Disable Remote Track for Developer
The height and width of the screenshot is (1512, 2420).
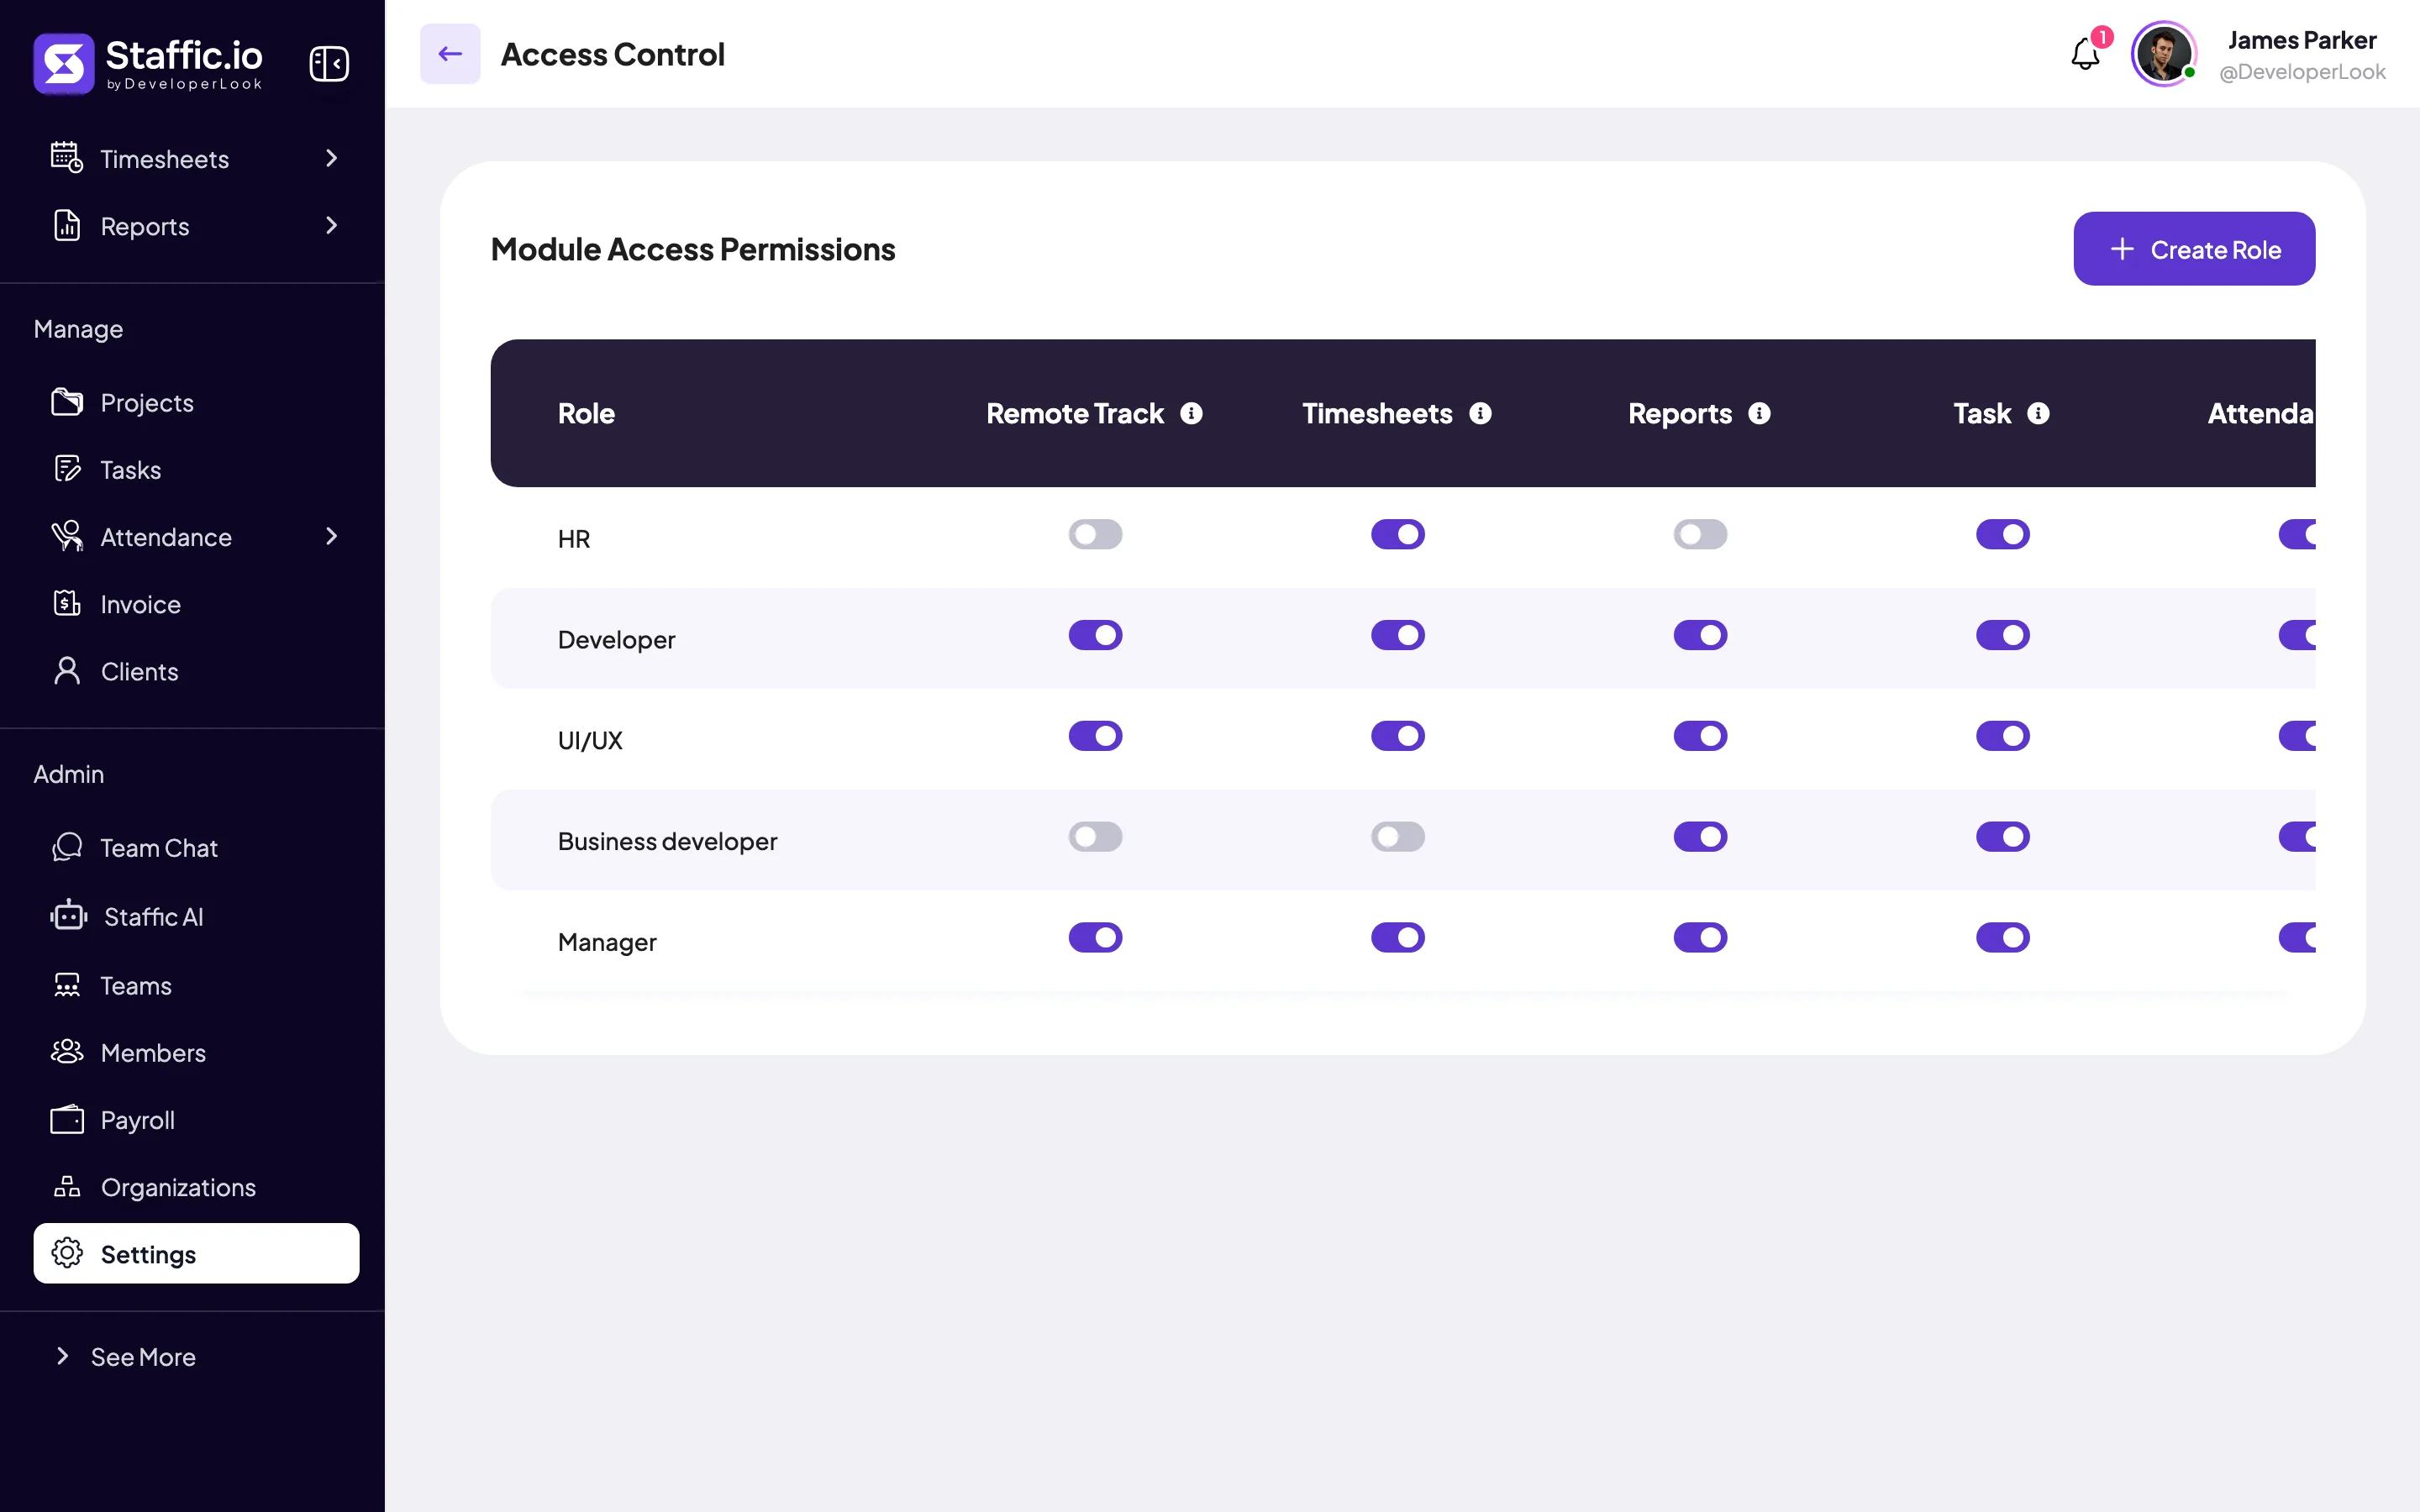click(x=1095, y=635)
